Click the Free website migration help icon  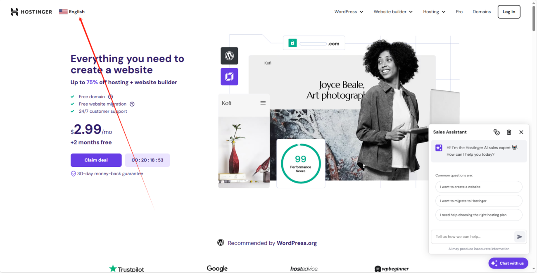(x=132, y=104)
